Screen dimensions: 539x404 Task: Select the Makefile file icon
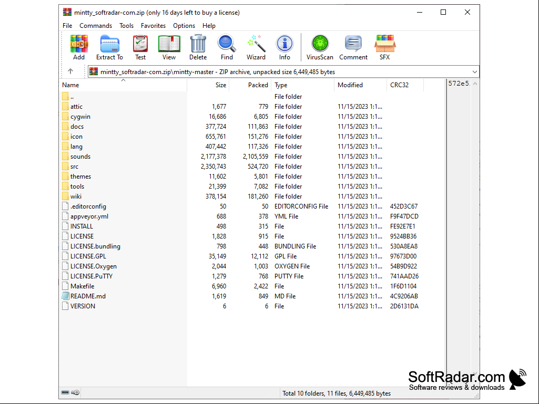coord(65,286)
